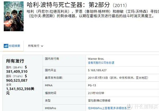Click the plot summary paragraph starting with 哈利
This screenshot has height=111, width=159.
point(93,14)
